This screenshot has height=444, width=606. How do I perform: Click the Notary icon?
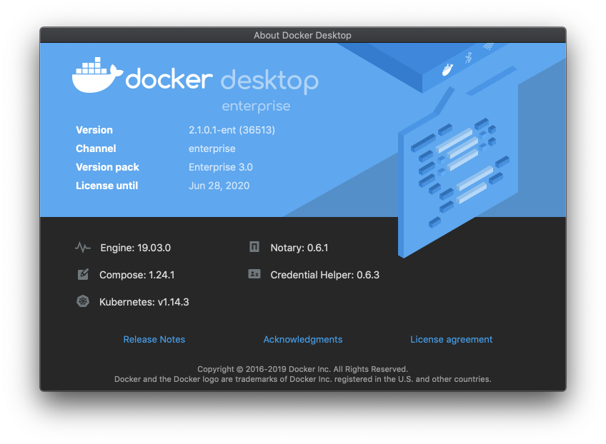pyautogui.click(x=254, y=246)
